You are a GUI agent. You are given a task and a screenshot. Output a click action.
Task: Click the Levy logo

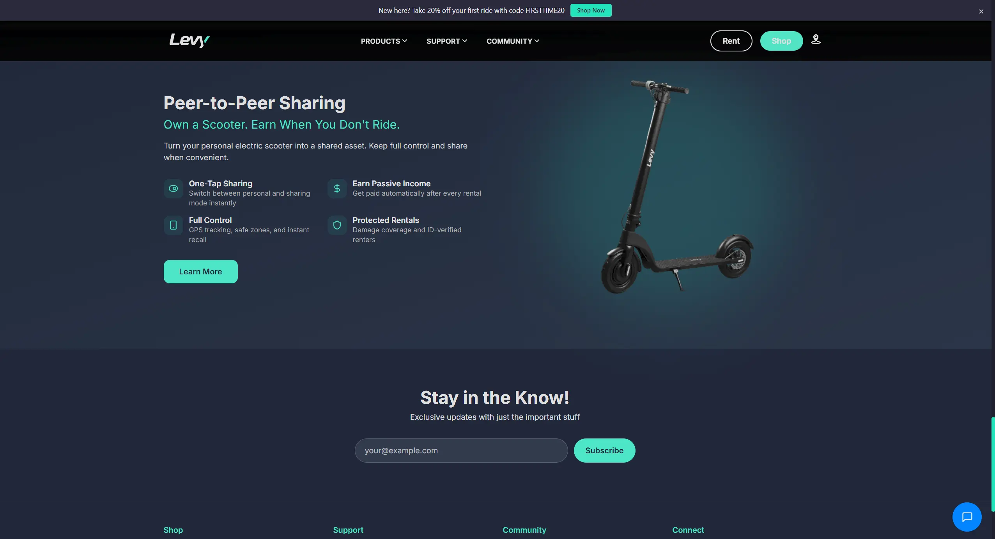click(x=189, y=40)
